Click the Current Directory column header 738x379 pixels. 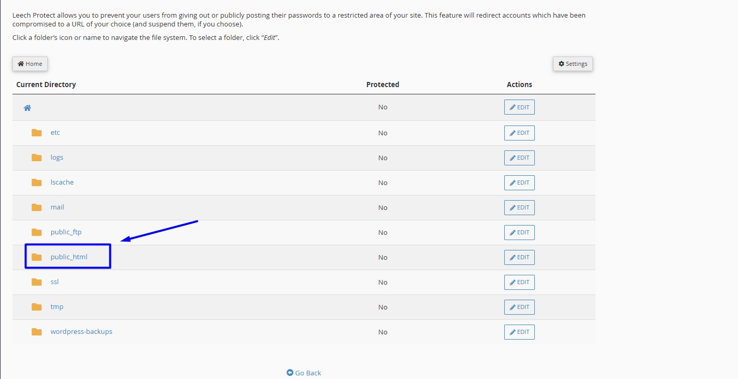click(x=46, y=85)
